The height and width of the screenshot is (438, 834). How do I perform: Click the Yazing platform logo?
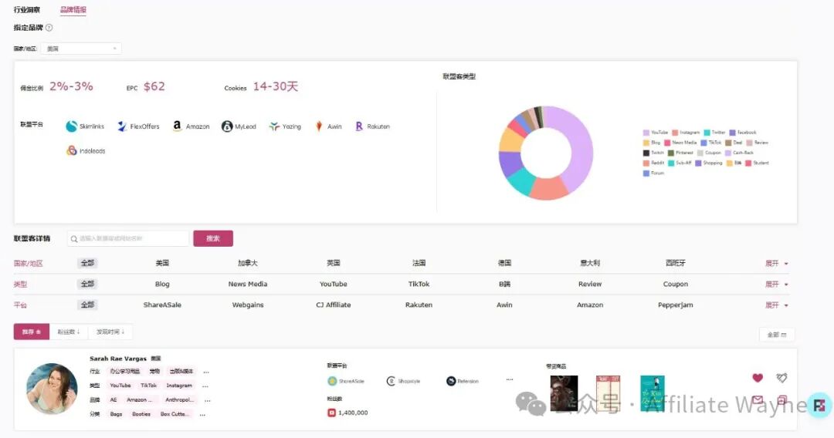(x=274, y=126)
